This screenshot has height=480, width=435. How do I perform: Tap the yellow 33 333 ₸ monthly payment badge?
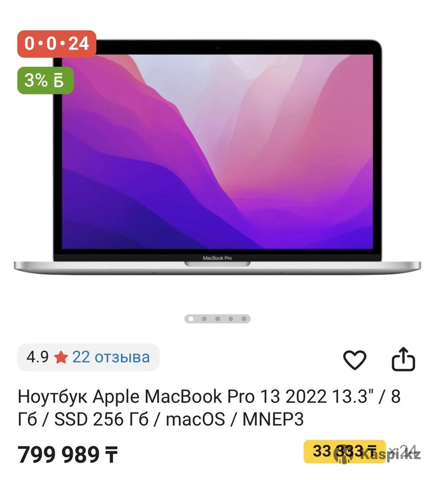pyautogui.click(x=345, y=451)
